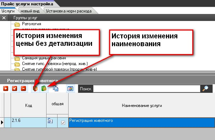Click the Наименование услуги column header
Viewport: 215px width, 140px height.
142,105
